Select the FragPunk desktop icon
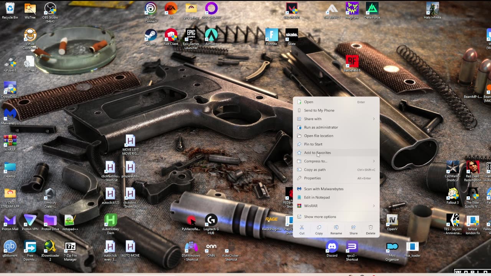 pyautogui.click(x=352, y=11)
